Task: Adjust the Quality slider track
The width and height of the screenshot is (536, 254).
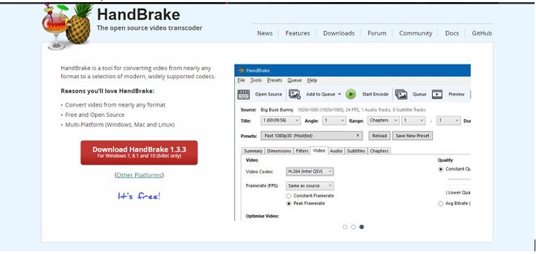Action: coord(459,179)
